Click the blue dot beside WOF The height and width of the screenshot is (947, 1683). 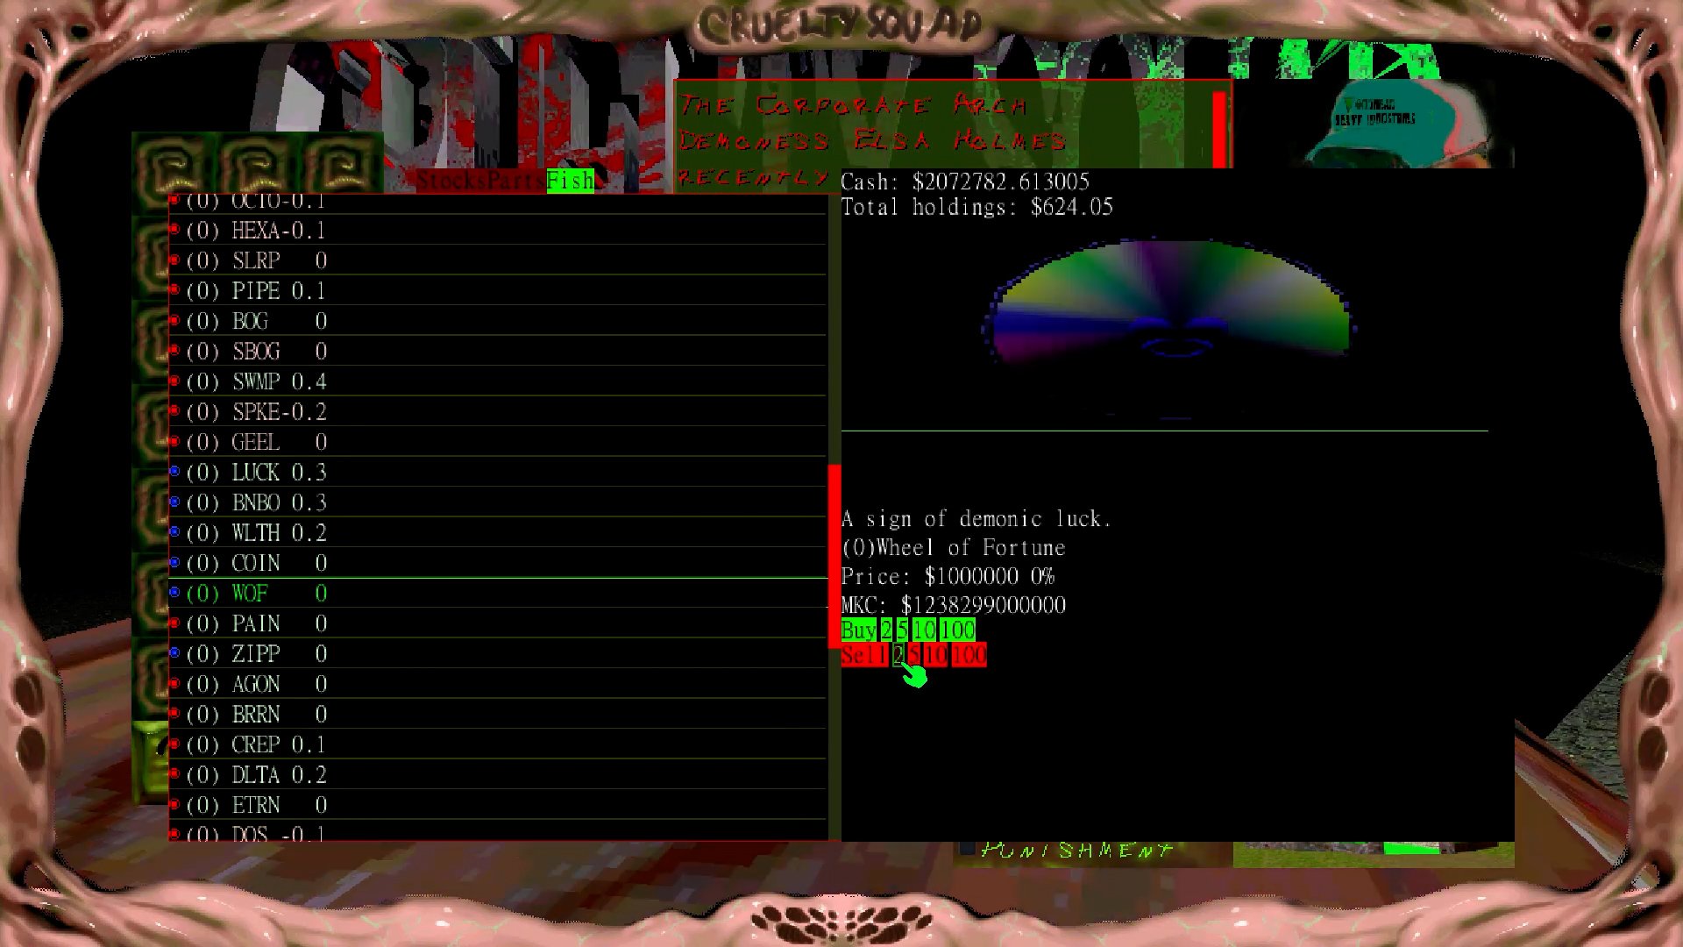click(174, 593)
